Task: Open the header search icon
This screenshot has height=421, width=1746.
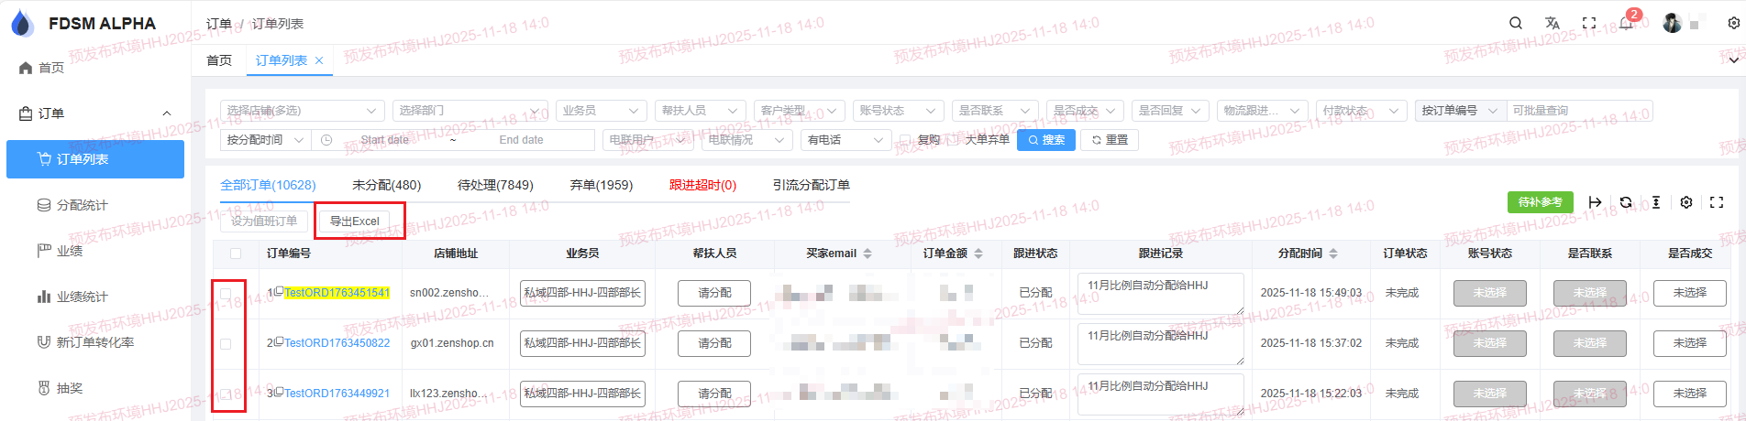Action: [1516, 24]
